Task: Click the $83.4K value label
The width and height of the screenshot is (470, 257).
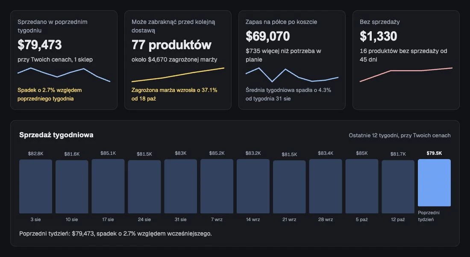Action: pos(326,153)
